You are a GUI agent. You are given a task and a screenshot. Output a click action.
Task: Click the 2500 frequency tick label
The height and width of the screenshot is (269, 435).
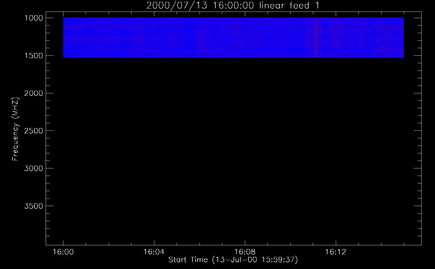pyautogui.click(x=34, y=131)
